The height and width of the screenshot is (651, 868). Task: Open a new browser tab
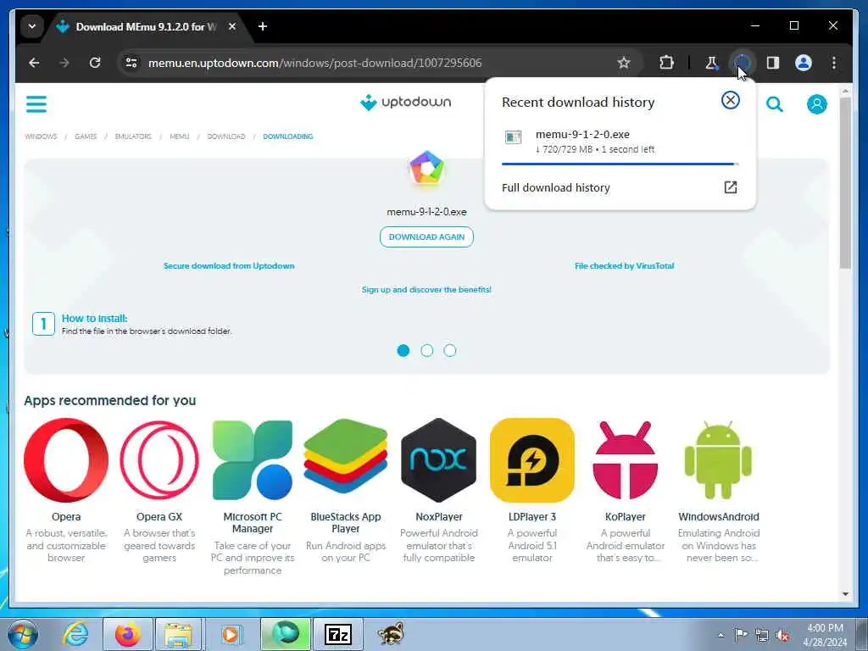[263, 26]
